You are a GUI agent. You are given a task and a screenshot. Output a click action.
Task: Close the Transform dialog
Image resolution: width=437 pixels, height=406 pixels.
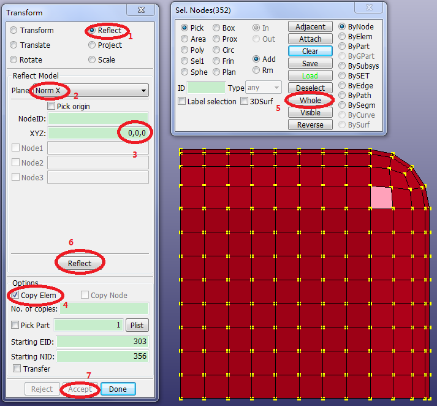click(141, 10)
